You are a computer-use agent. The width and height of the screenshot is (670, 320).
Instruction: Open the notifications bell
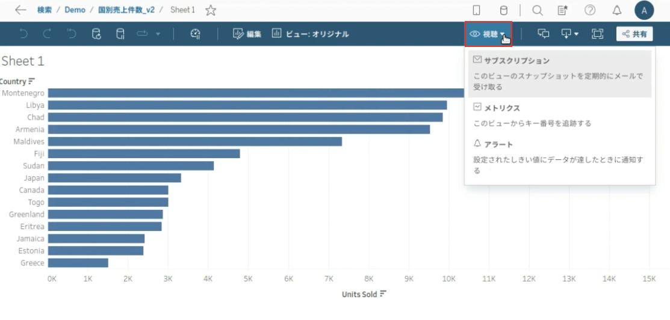[x=617, y=10]
